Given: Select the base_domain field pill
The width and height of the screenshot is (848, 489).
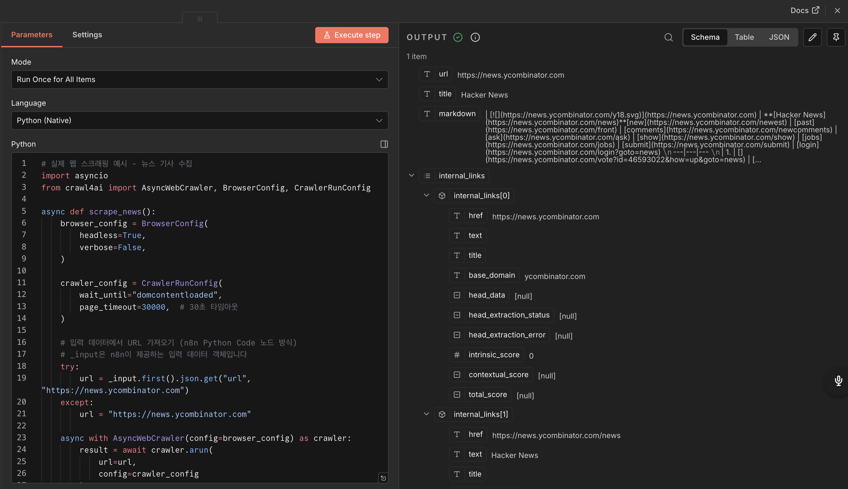Looking at the screenshot, I should tap(484, 275).
